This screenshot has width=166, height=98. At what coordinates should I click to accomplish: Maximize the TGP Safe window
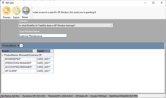(153, 3)
